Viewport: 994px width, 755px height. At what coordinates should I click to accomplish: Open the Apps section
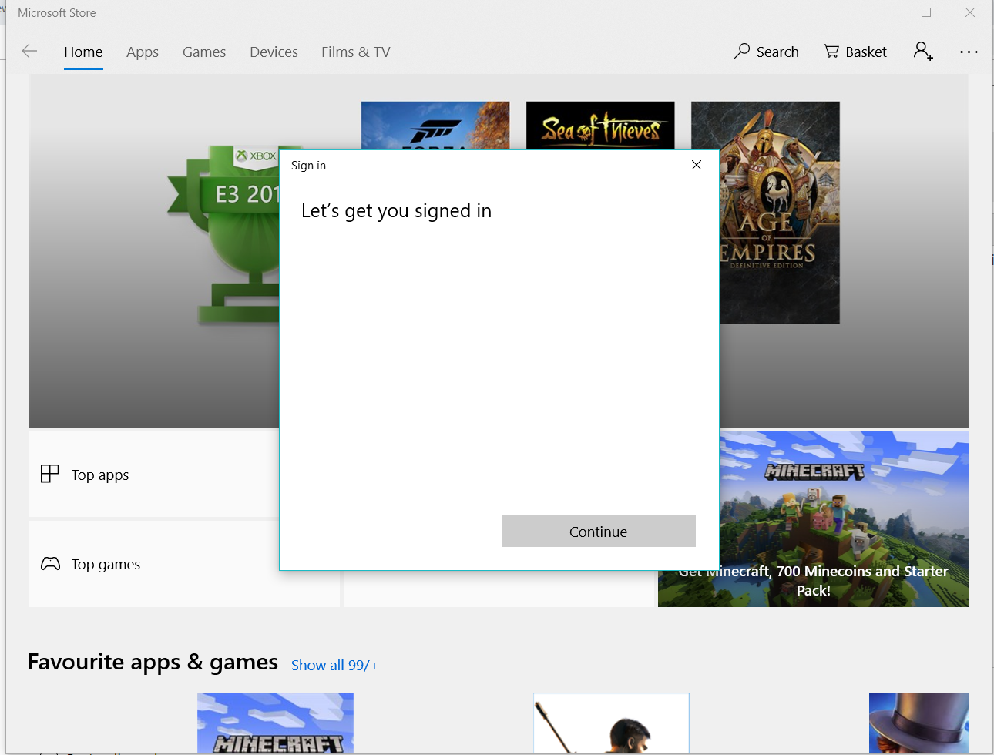142,52
